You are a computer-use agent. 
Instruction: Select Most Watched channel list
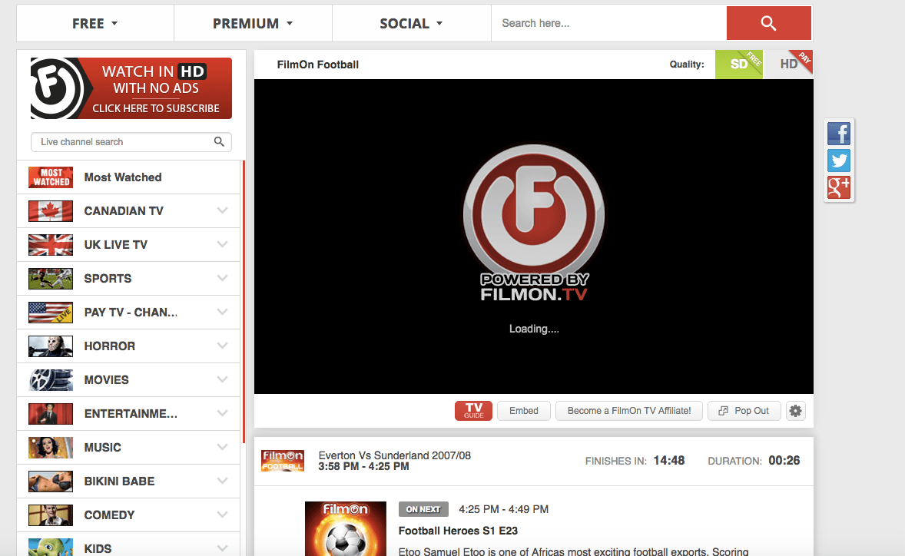click(x=128, y=177)
